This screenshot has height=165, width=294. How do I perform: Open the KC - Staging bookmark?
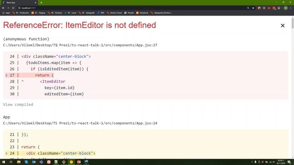[x=38, y=13]
